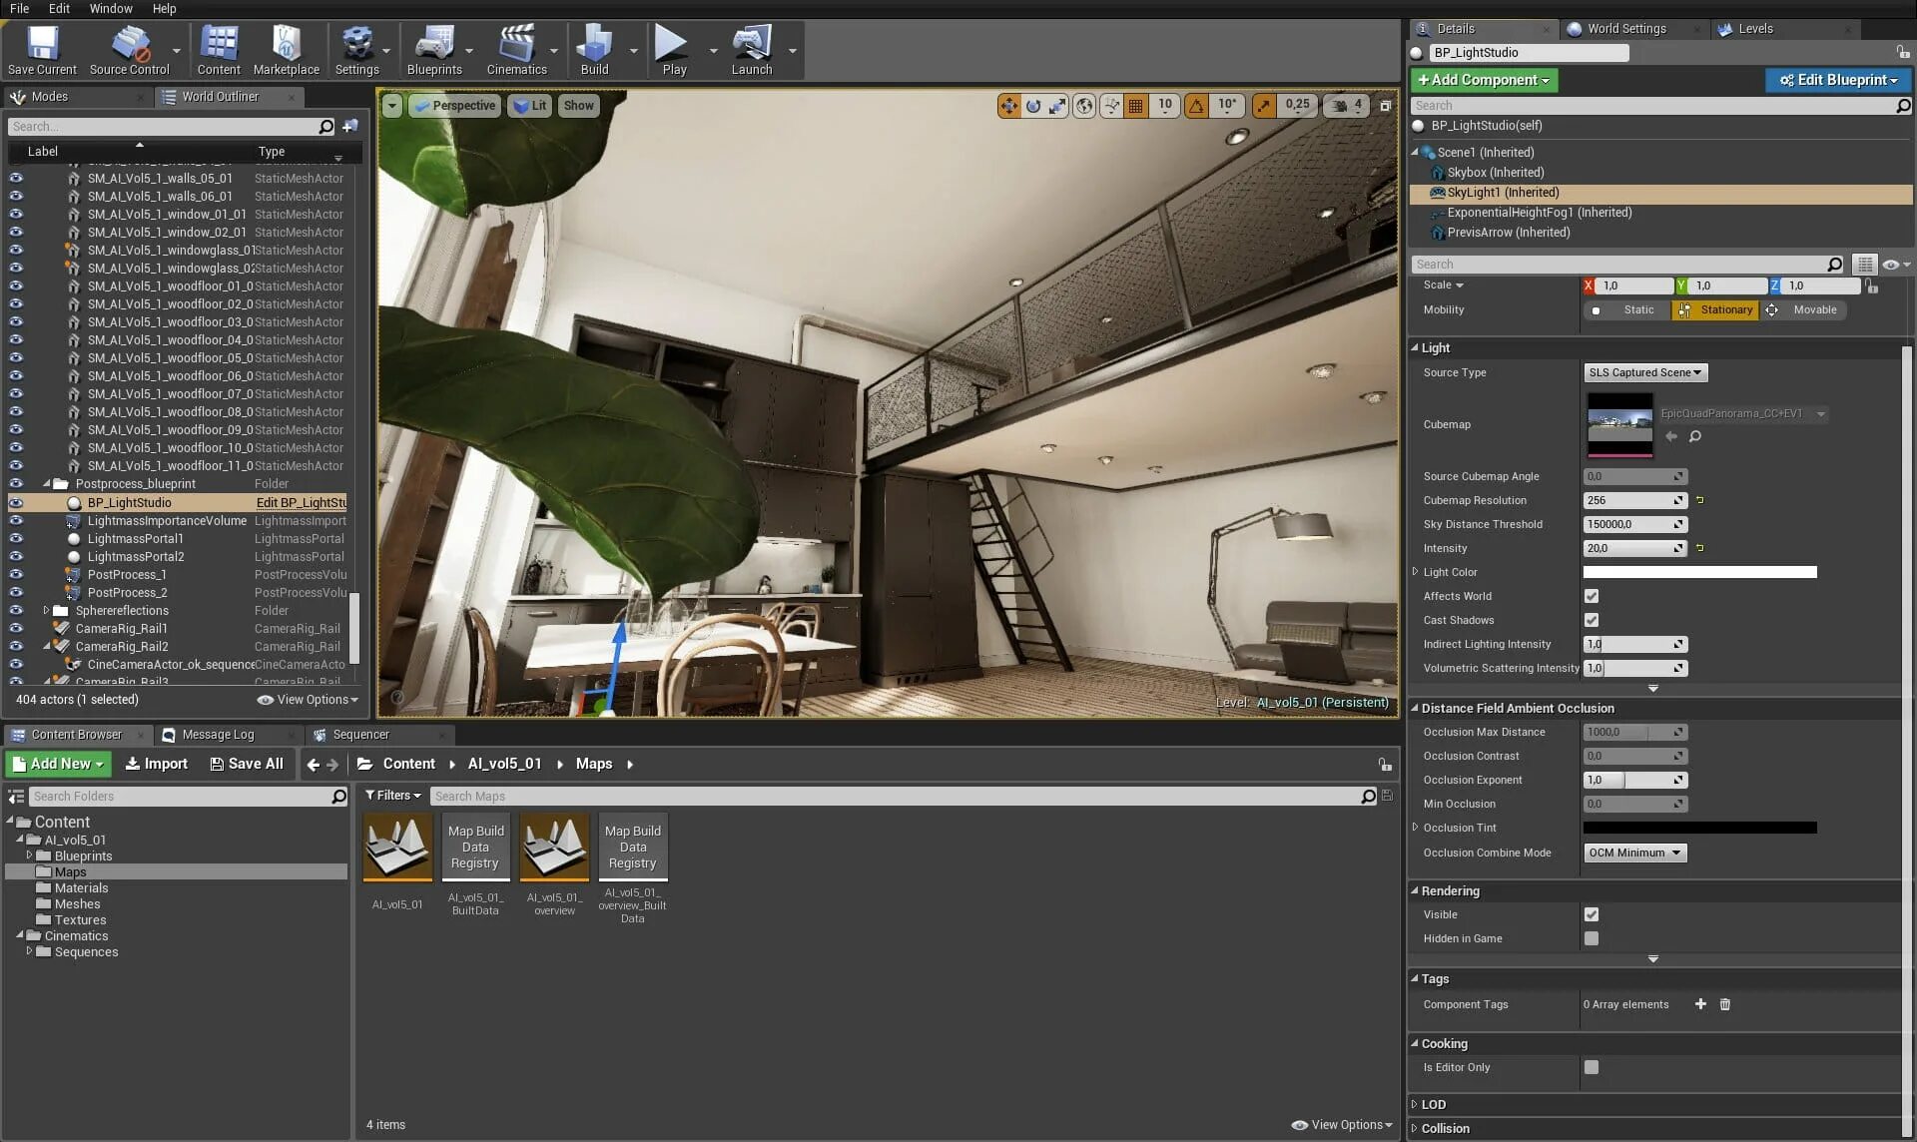Click the Add Component button

coord(1483,79)
